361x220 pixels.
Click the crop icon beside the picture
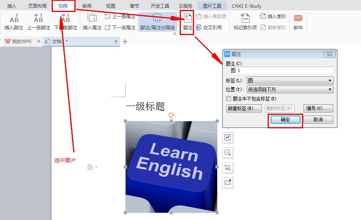pos(228,168)
